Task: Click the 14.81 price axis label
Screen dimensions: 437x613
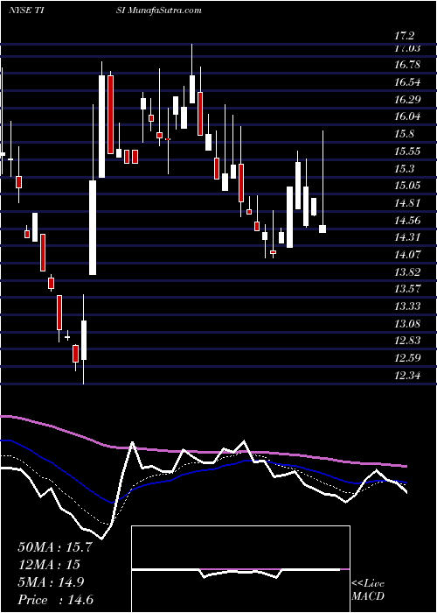Action: point(407,203)
